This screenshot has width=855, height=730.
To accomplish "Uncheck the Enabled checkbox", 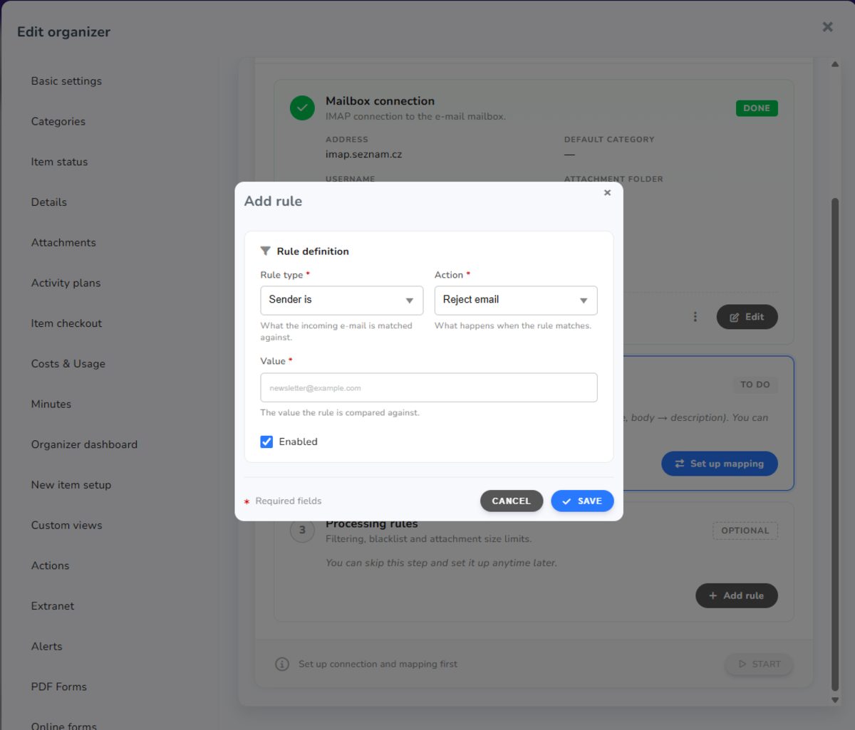I will coord(266,442).
